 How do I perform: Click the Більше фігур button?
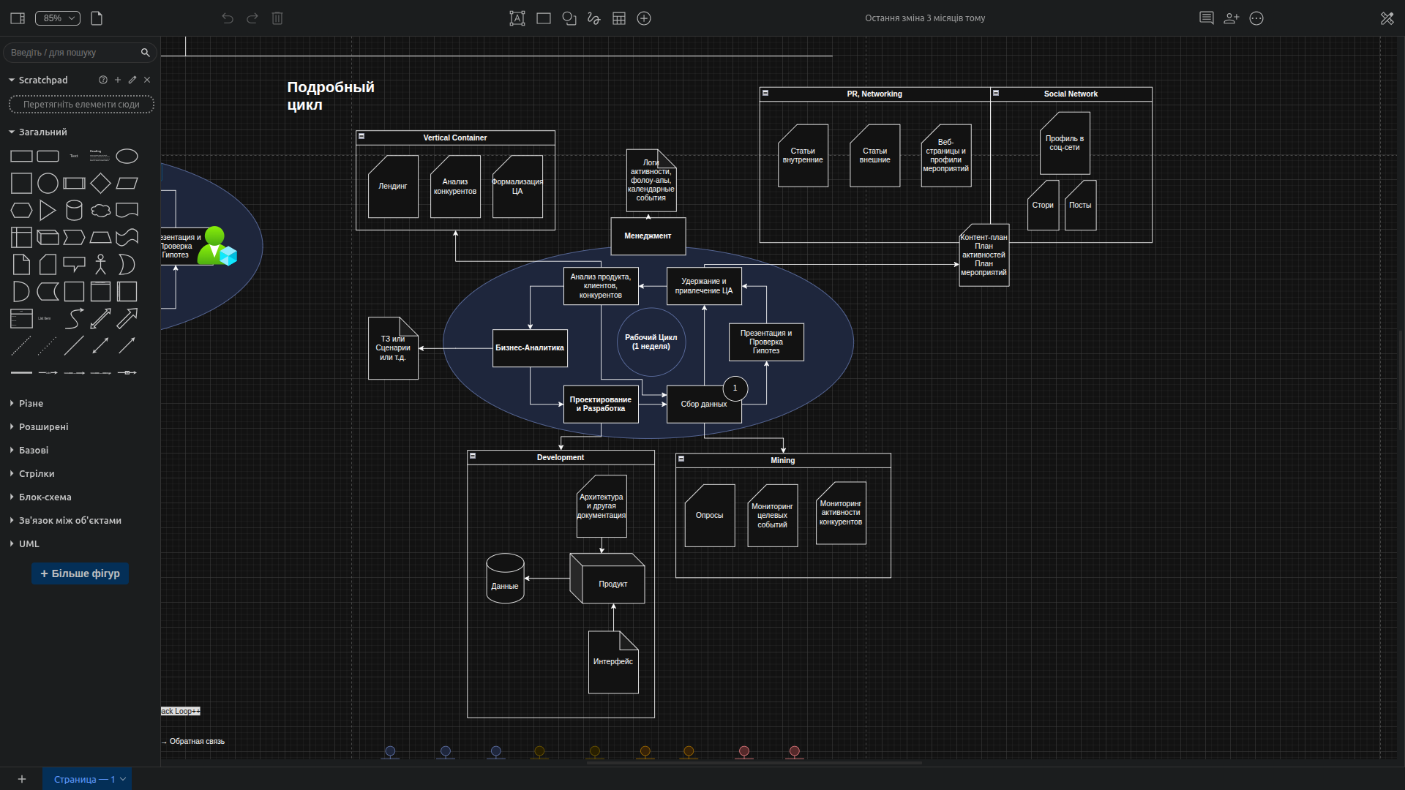[80, 574]
